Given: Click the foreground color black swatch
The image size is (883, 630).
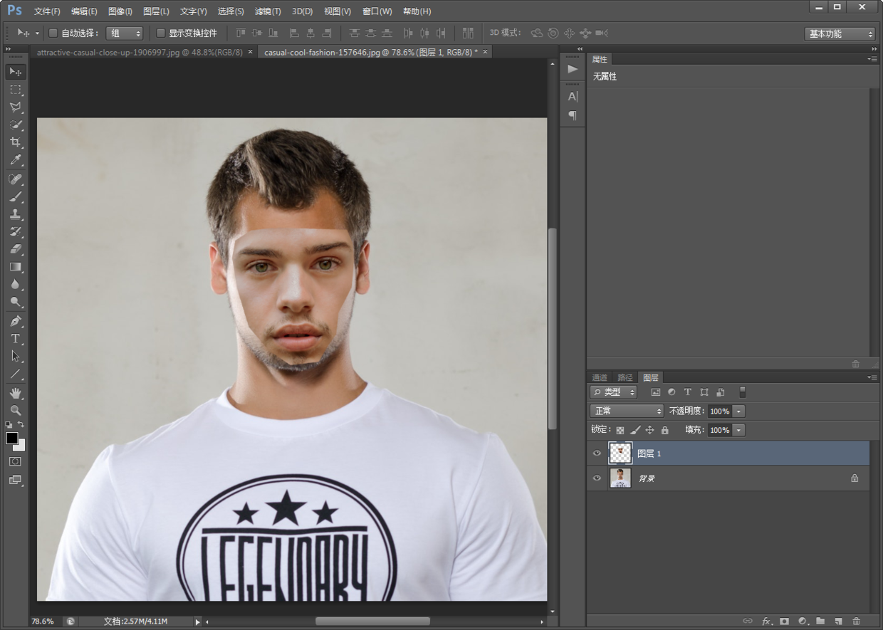Looking at the screenshot, I should 12,439.
